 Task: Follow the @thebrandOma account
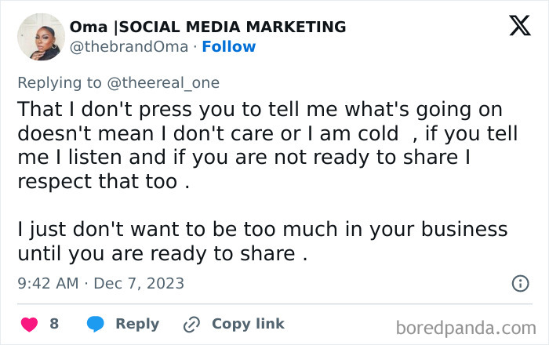[x=228, y=47]
